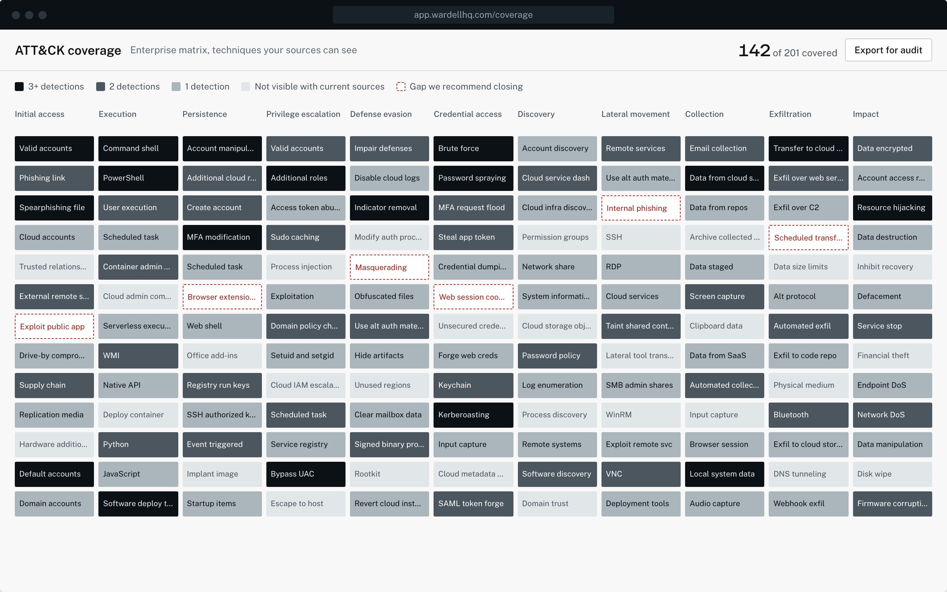
Task: Click the Defense evasion column header
Action: click(381, 114)
